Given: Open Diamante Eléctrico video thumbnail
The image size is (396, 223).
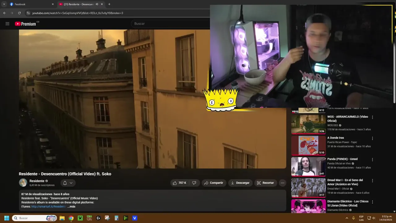Looking at the screenshot, I should click(x=308, y=206).
